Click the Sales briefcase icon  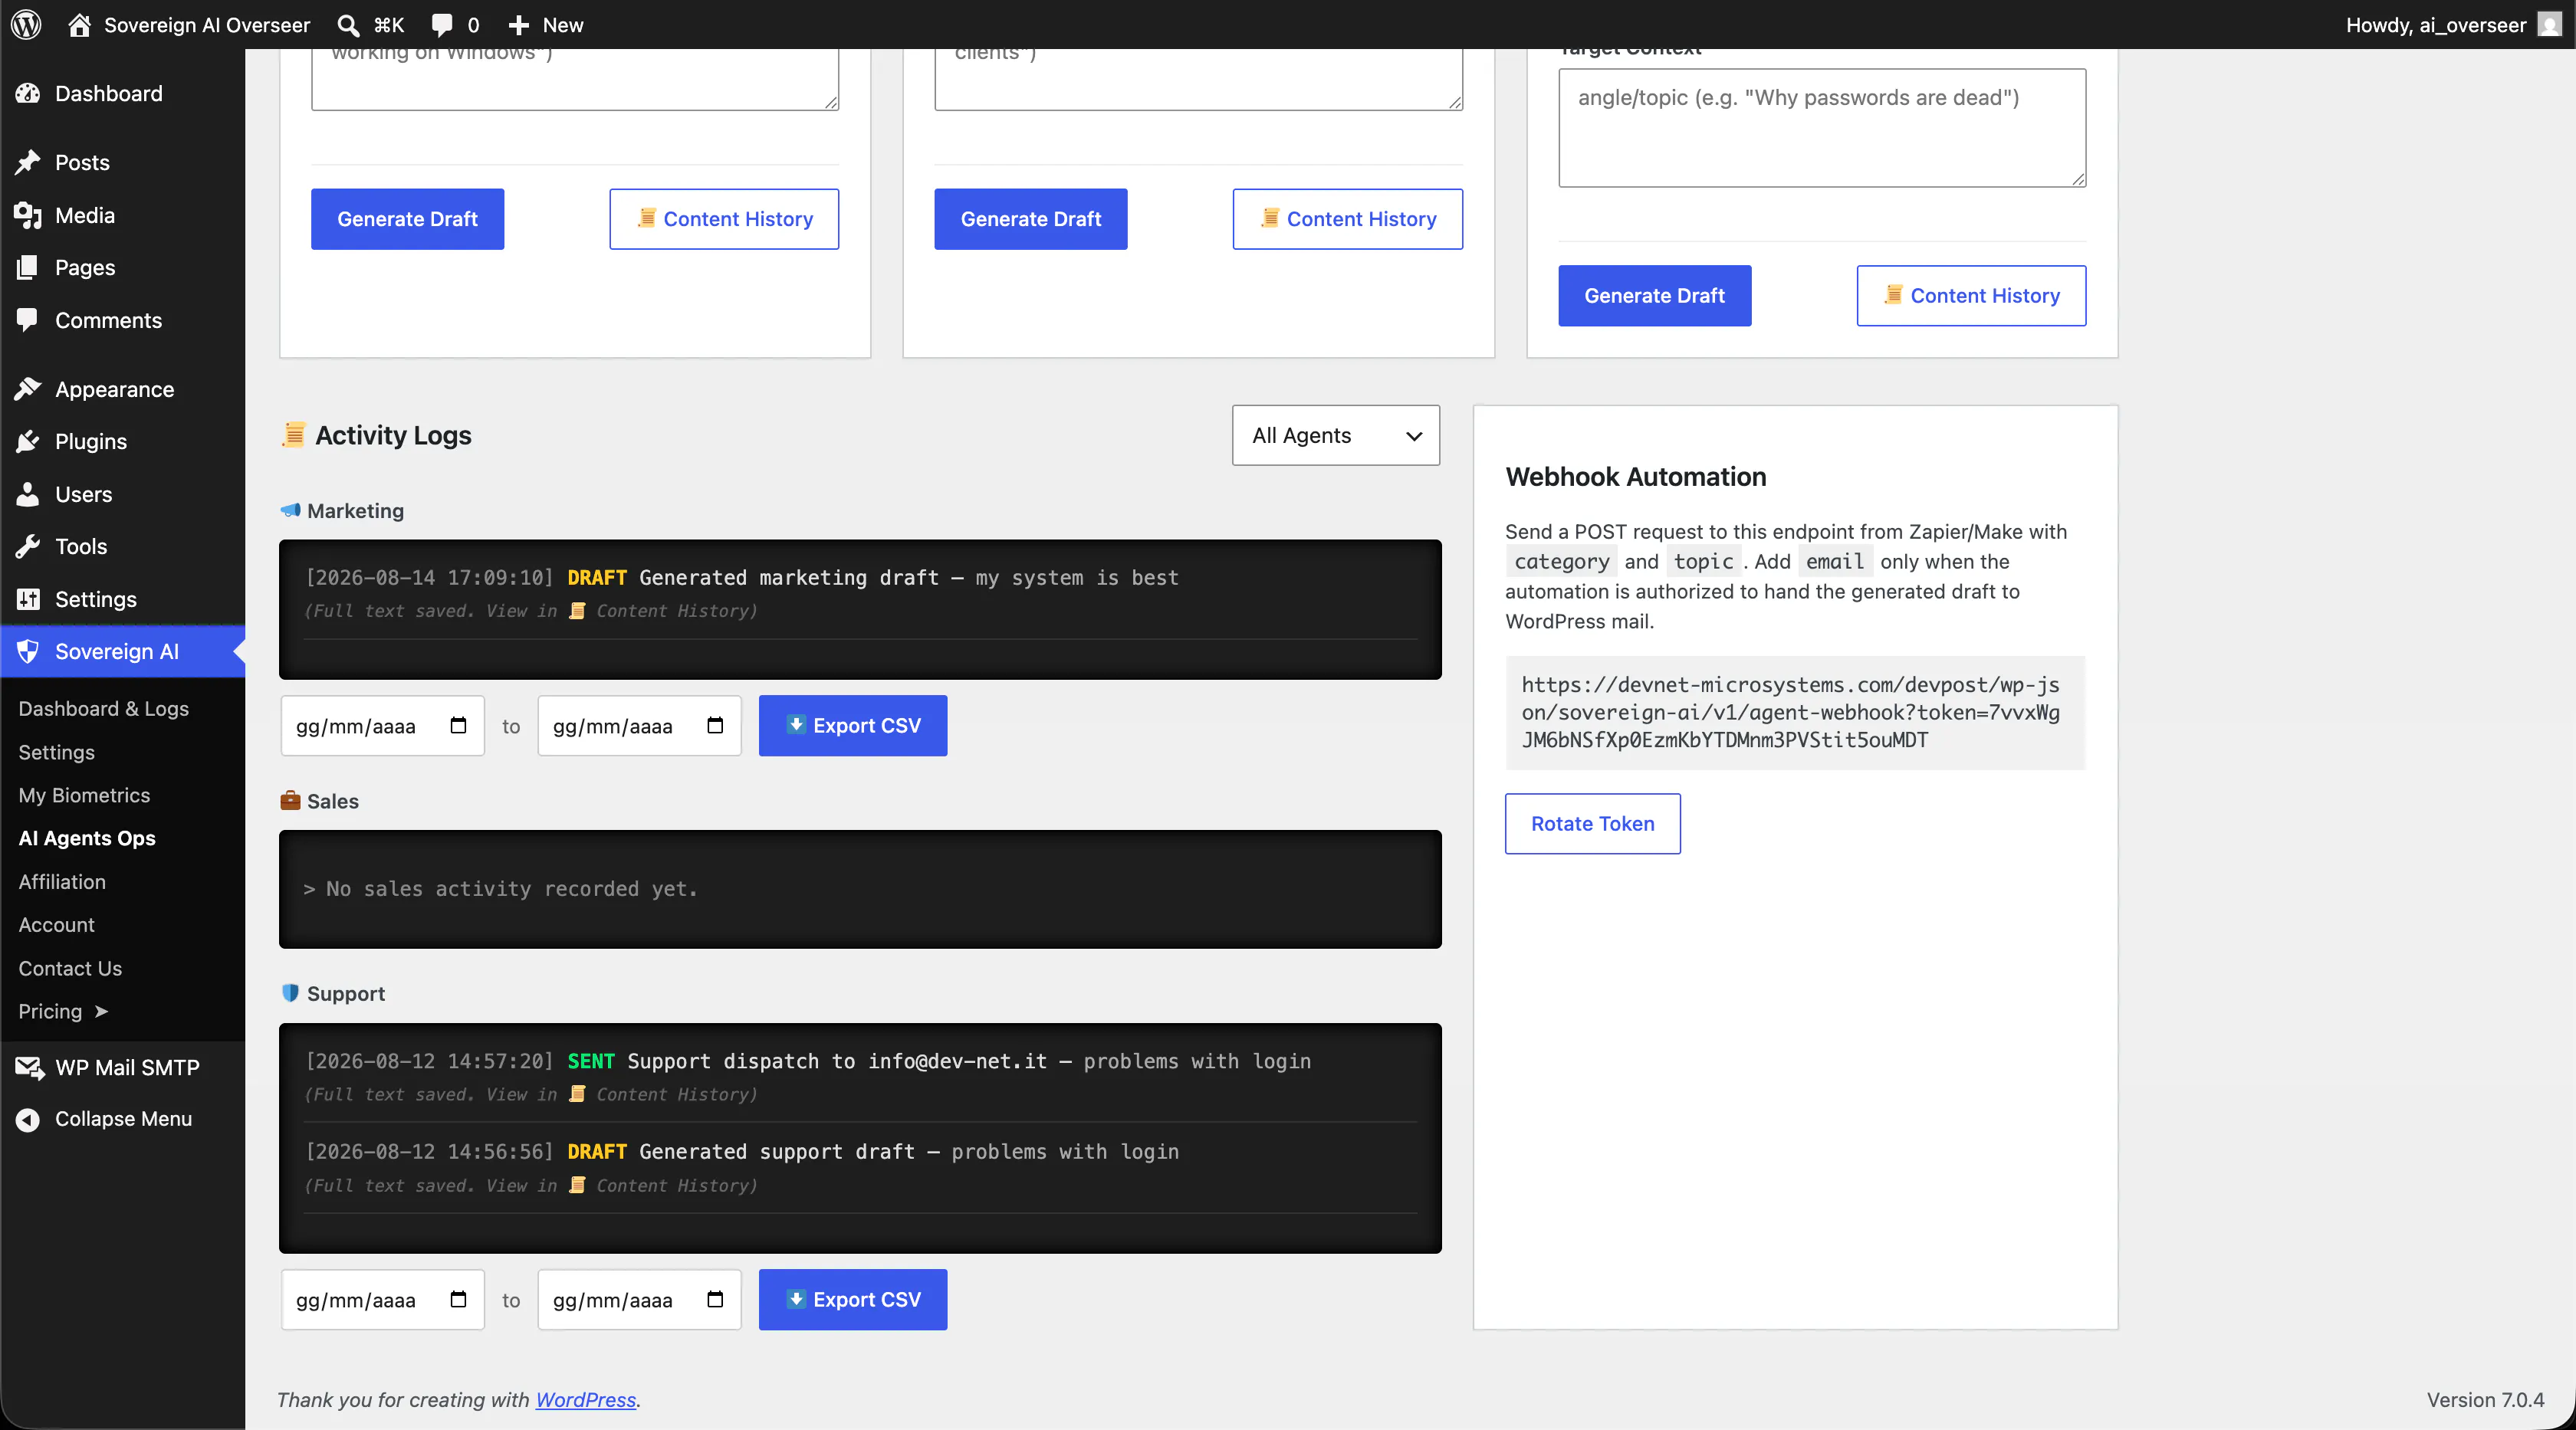point(290,800)
